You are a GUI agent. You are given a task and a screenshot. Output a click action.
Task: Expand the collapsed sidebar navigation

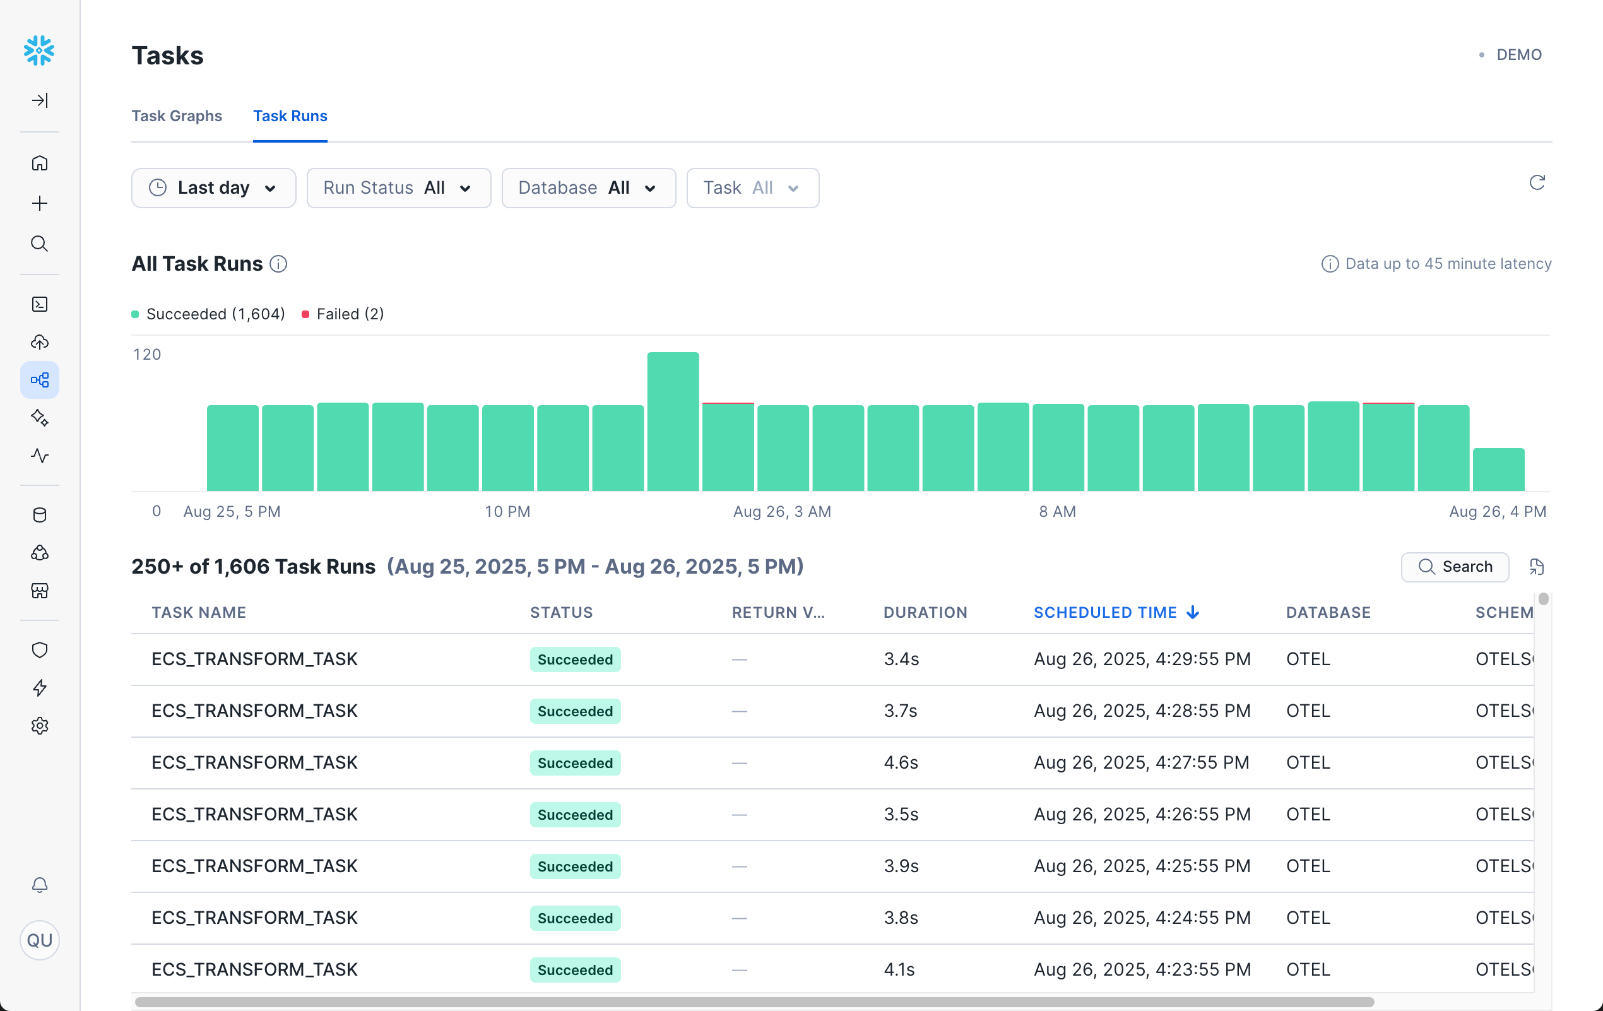click(x=39, y=100)
